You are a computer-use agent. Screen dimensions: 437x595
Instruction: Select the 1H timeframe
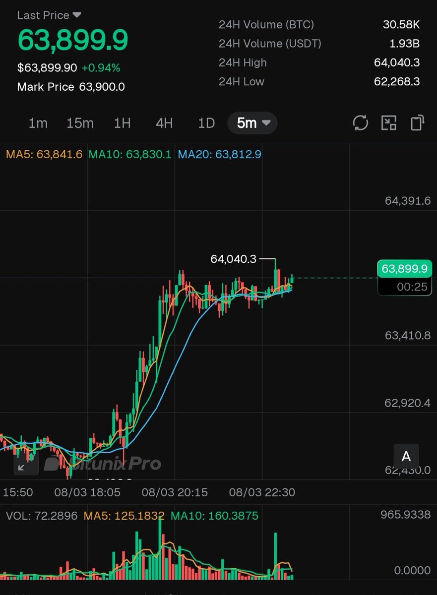pos(122,123)
